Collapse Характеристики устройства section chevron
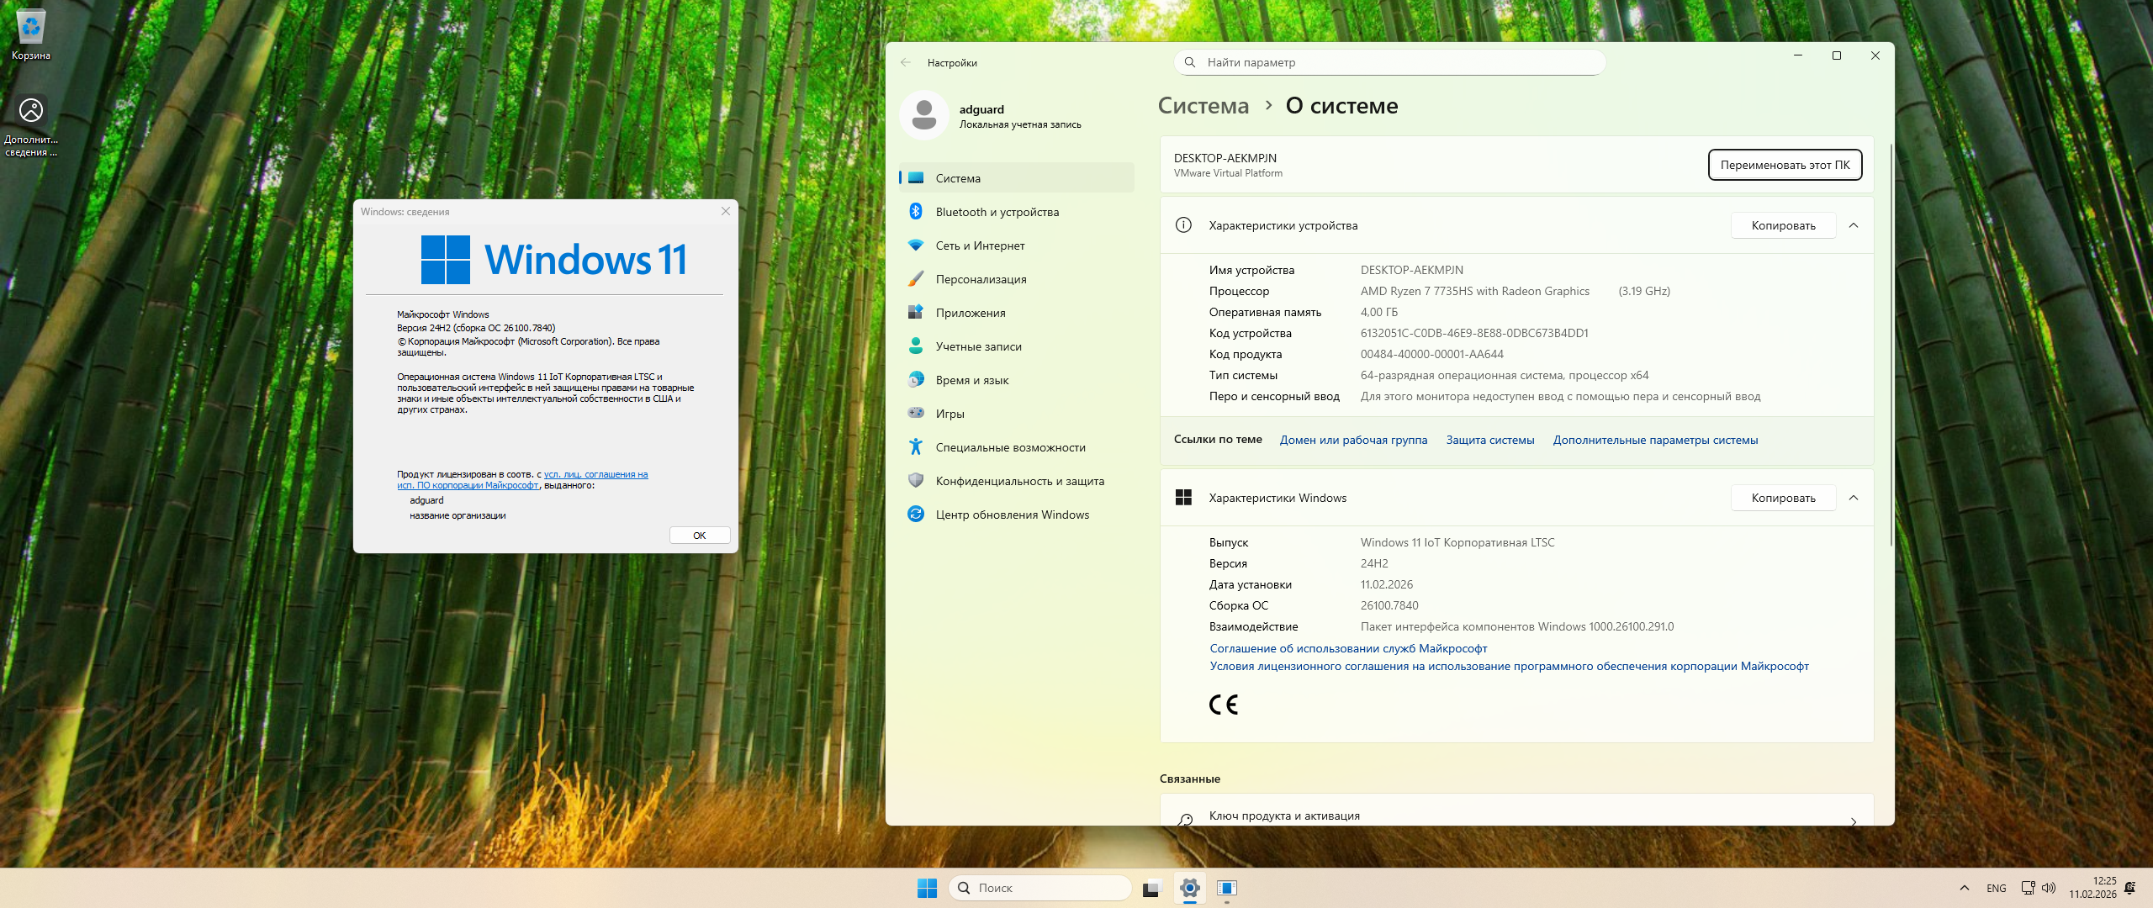This screenshot has width=2153, height=908. coord(1854,225)
